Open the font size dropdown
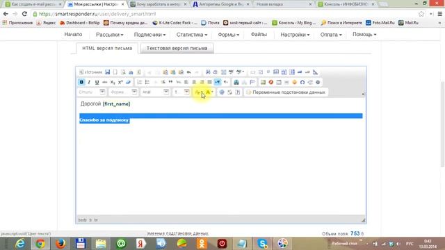The height and width of the screenshot is (250, 445). [181, 92]
